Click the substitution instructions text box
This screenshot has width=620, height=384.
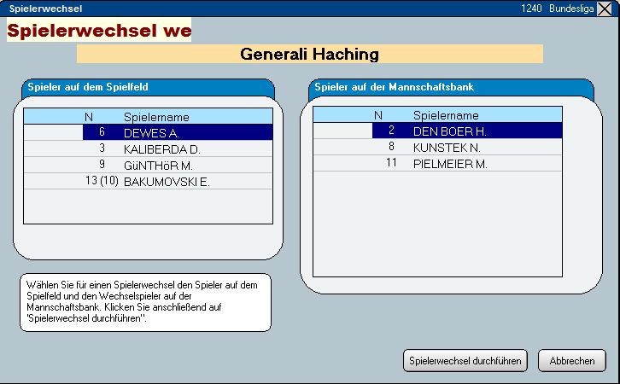pyautogui.click(x=144, y=302)
